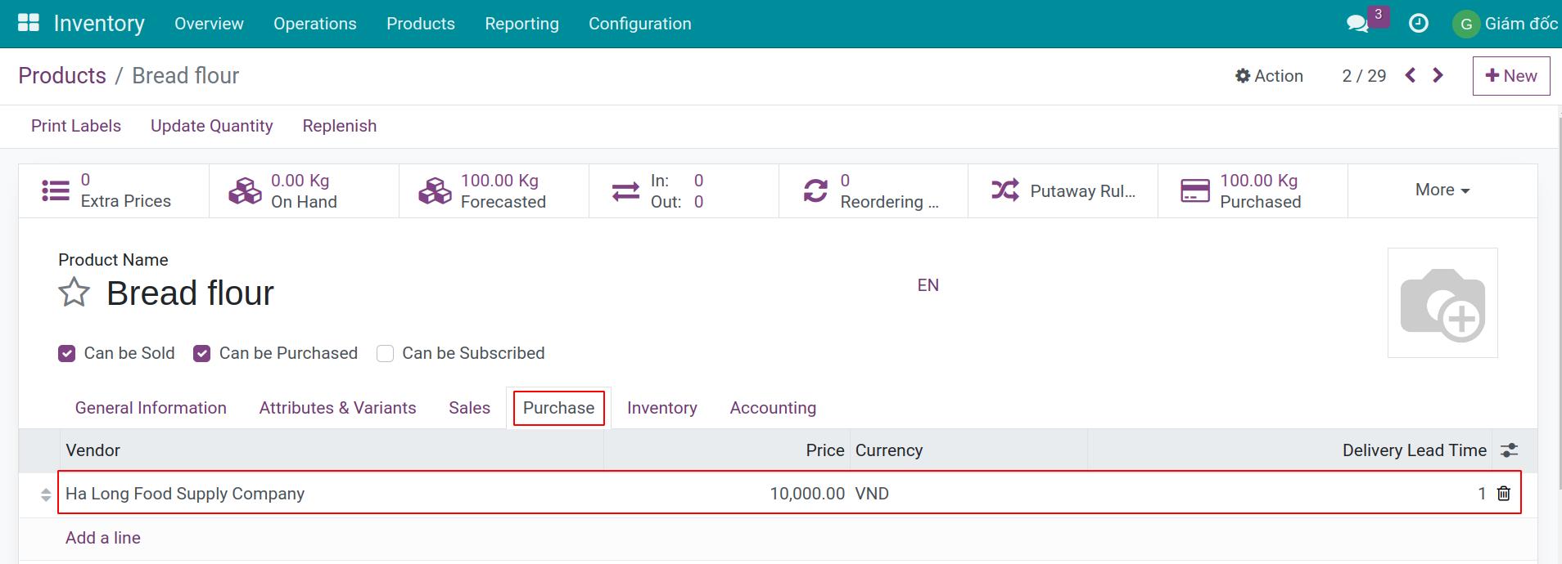Open the clock activities icon

1418,24
